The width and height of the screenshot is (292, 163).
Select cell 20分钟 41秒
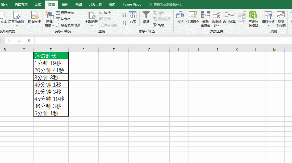coord(51,70)
